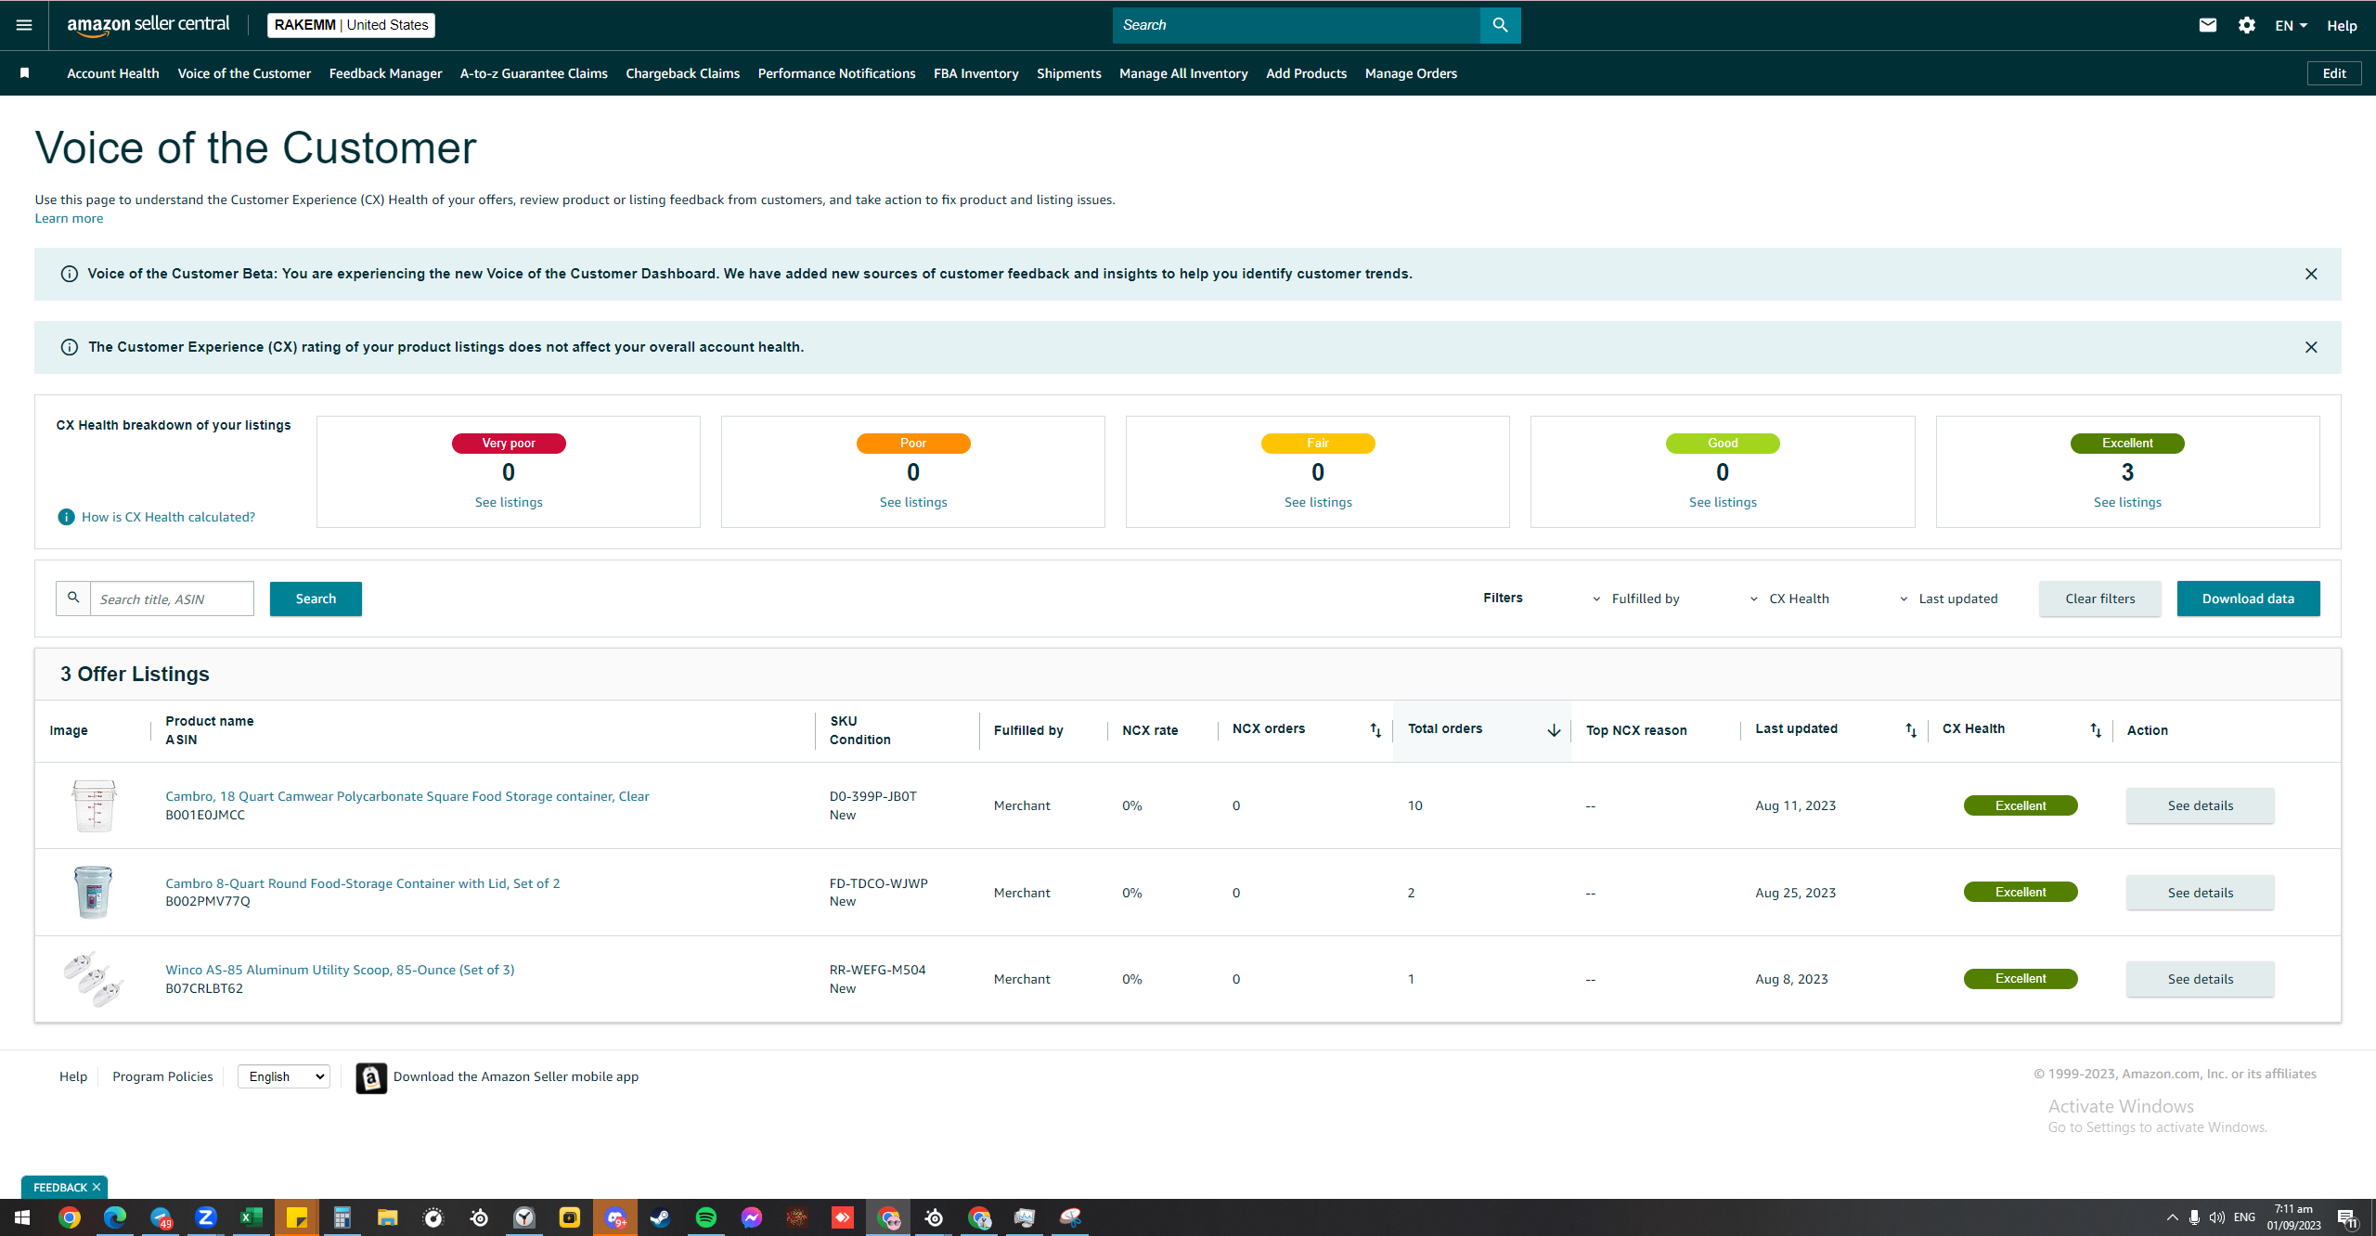This screenshot has height=1236, width=2376.
Task: Click the info icon beside CX Health calculated
Action: [66, 517]
